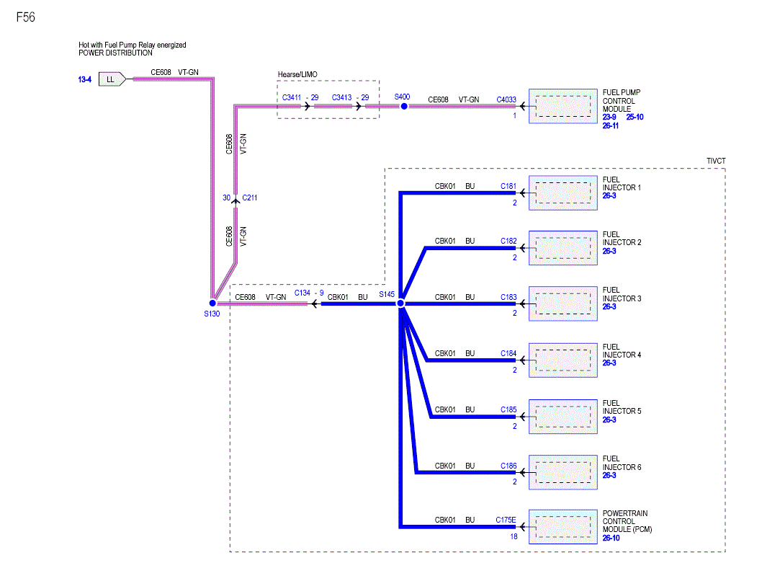Click the C211 connector label
The image size is (762, 563).
coord(249,198)
